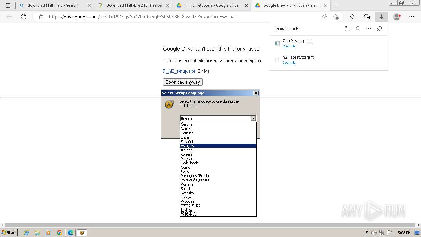
Task: Open Read aloud icon in address bar
Action: [324, 17]
